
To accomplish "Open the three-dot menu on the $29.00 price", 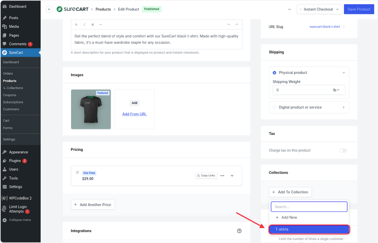I will 222,176.
